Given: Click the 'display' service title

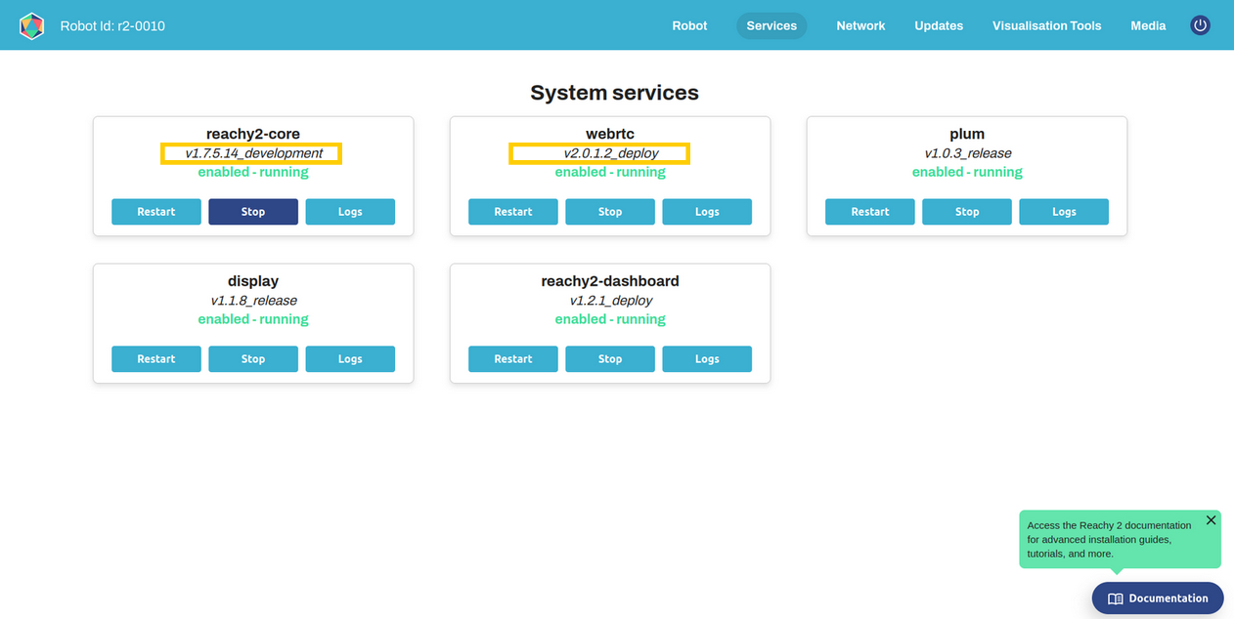Looking at the screenshot, I should [253, 281].
